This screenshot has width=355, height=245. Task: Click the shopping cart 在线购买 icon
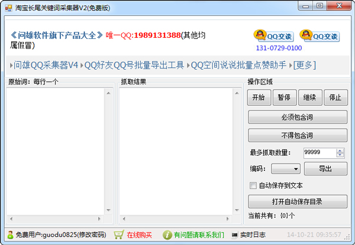118,235
